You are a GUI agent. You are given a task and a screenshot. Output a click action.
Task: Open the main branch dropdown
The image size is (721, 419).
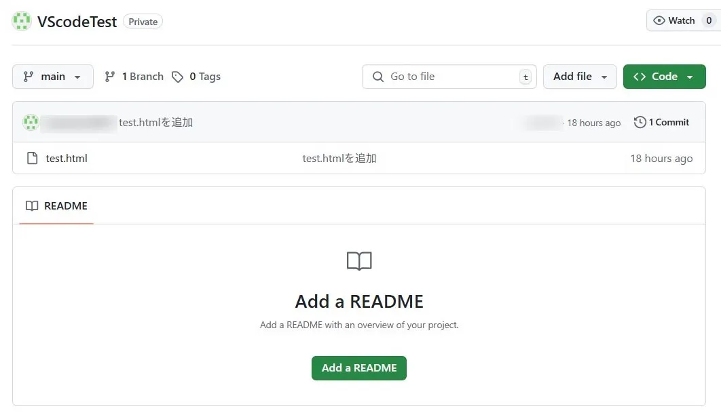[x=53, y=77]
